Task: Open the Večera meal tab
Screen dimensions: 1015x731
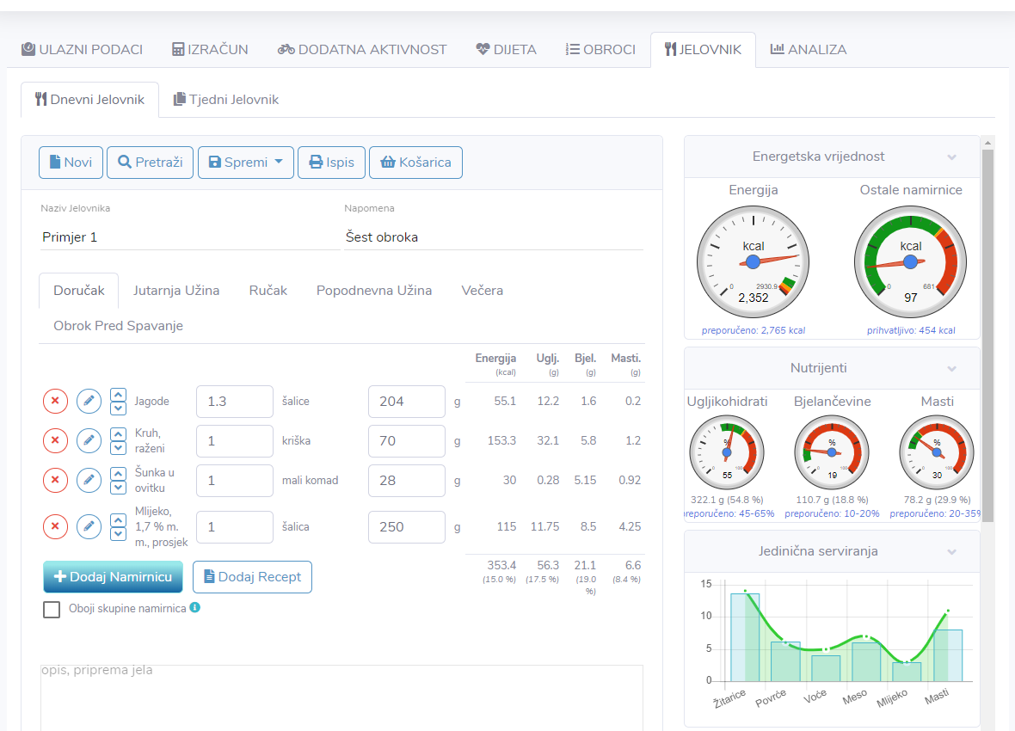Action: (483, 291)
